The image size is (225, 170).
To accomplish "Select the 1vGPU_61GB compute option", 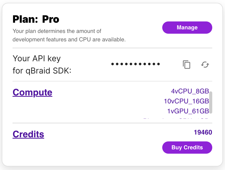I will [x=188, y=111].
